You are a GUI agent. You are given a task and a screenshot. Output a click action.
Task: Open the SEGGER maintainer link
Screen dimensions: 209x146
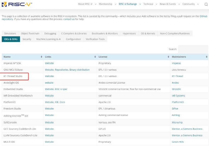(x=176, y=89)
